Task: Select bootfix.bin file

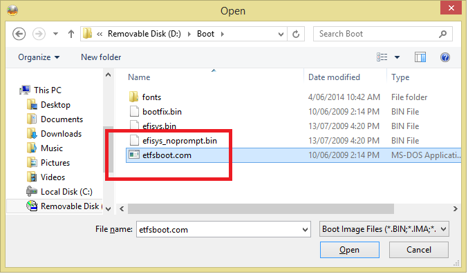Action: point(162,112)
